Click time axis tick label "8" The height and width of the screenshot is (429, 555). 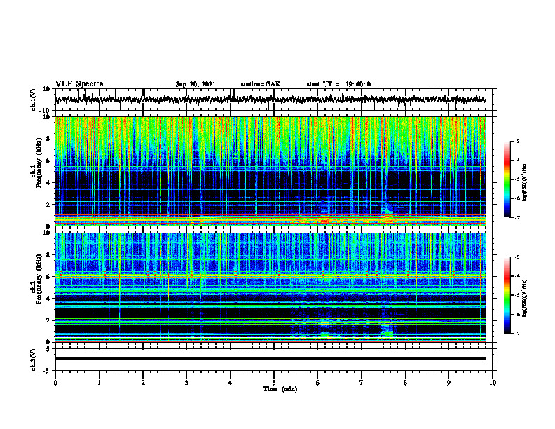tap(405, 383)
